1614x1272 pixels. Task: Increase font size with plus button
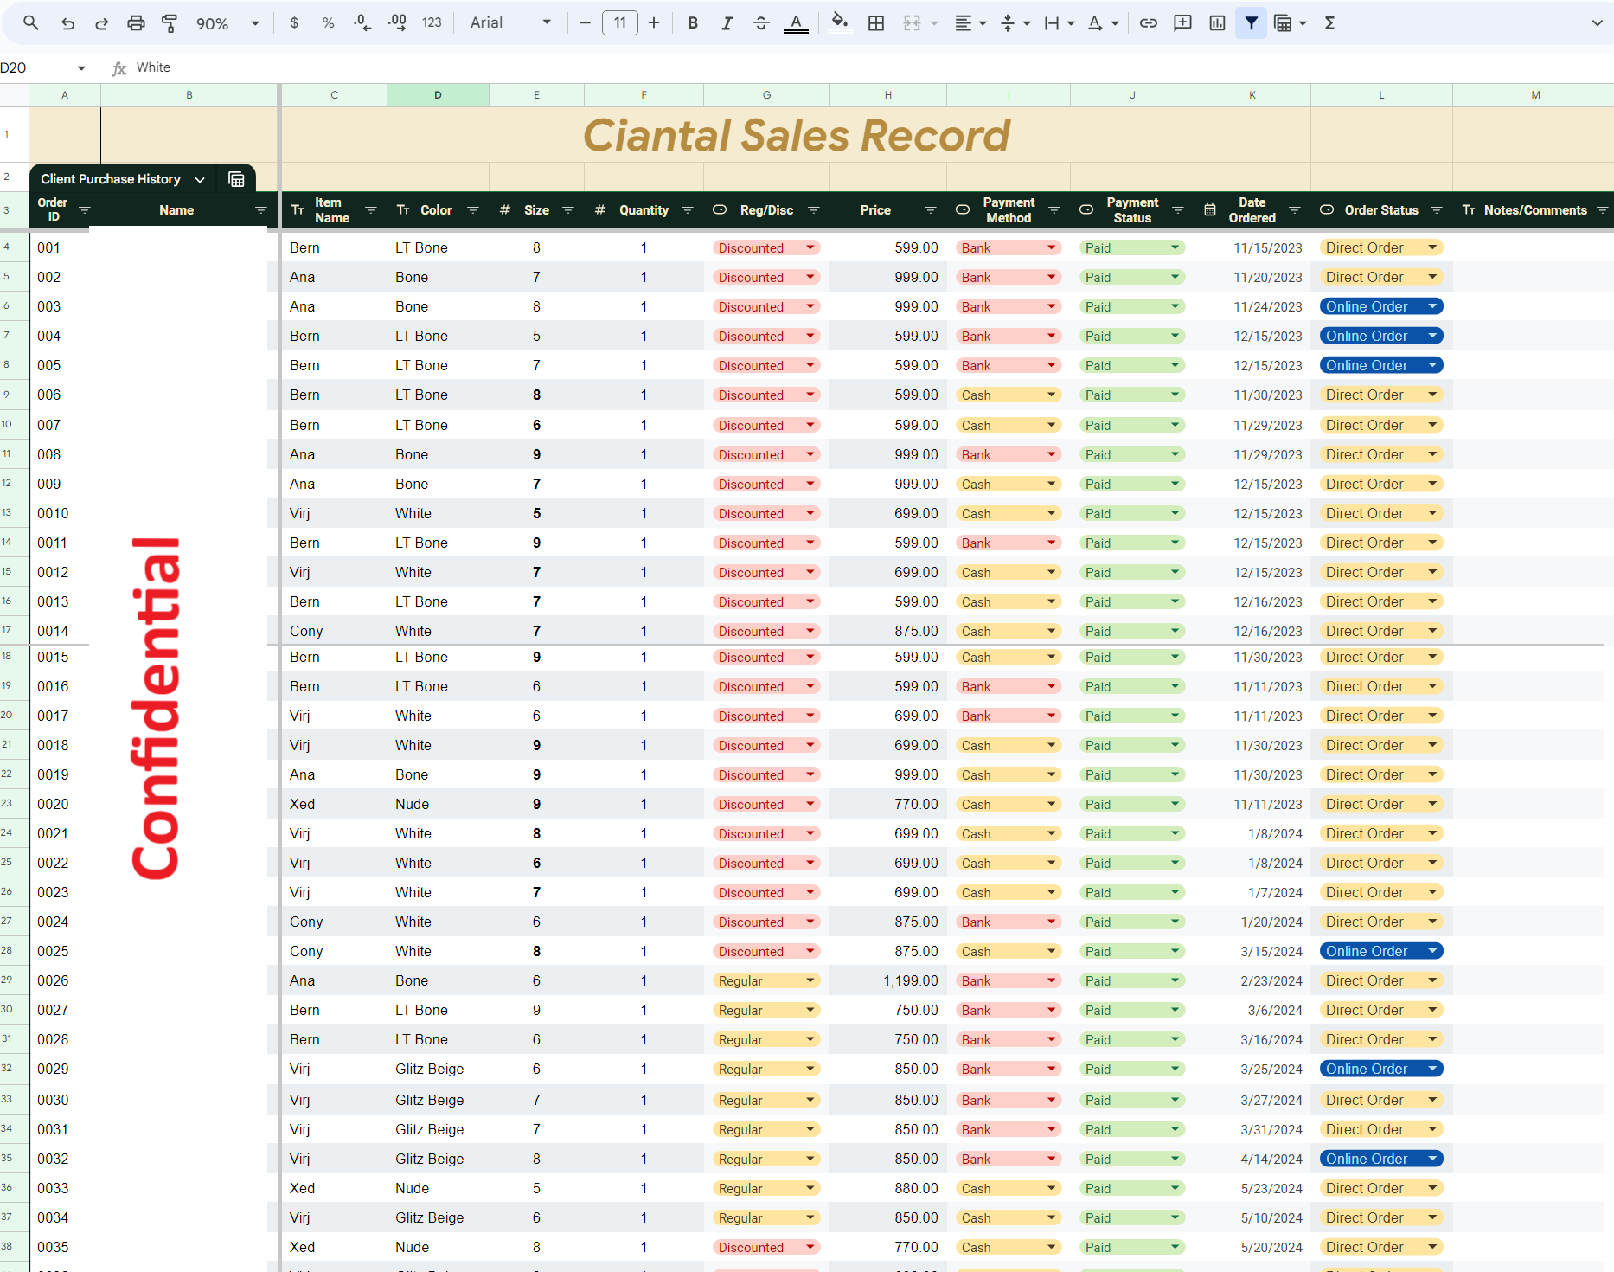click(x=654, y=23)
